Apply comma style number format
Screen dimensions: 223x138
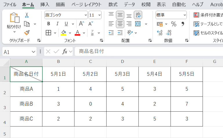pos(183,24)
